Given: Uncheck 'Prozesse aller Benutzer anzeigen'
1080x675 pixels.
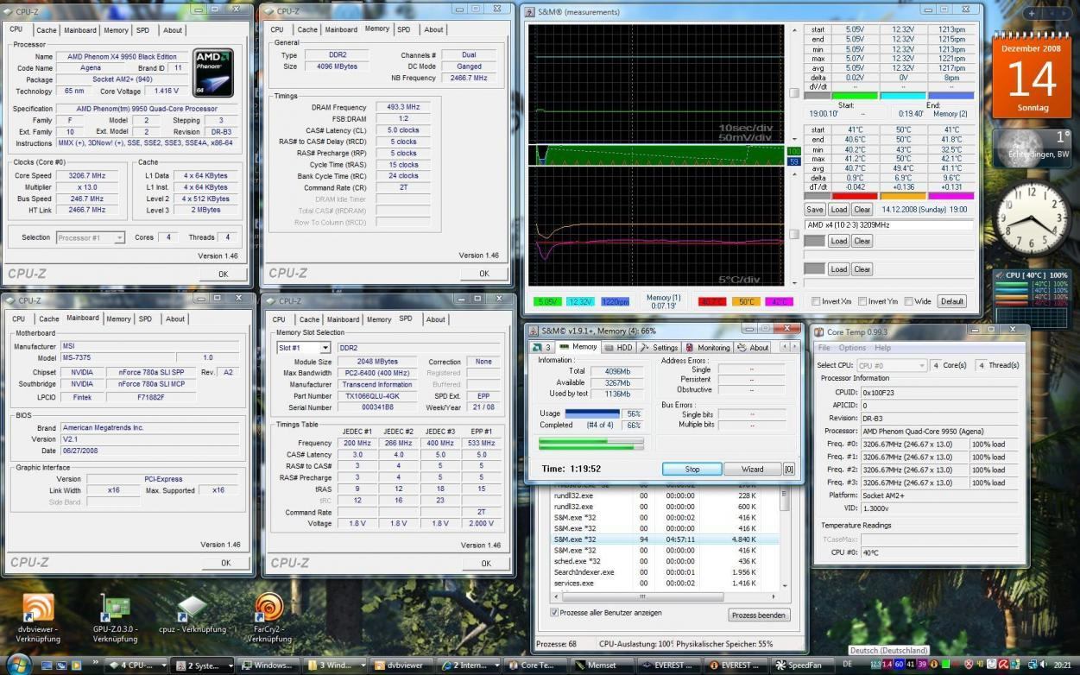Looking at the screenshot, I should pos(554,613).
